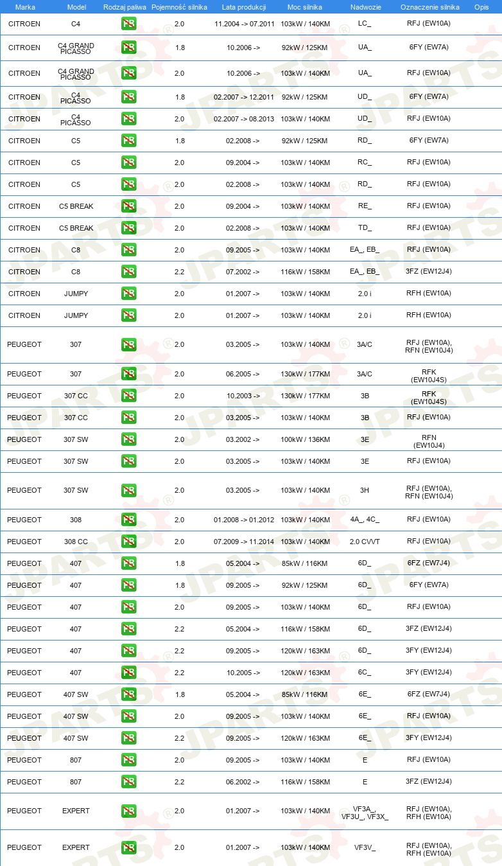Click the fuel icon for C4 Picasso 2.0 UD_
This screenshot has width=502, height=866.
coord(129,119)
